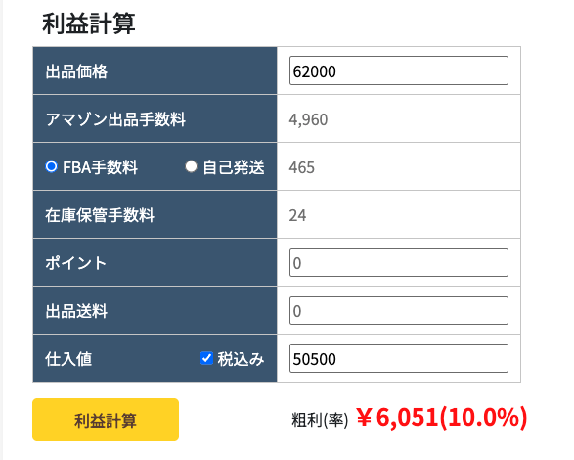Click the 税込み text label
574x460 pixels.
coord(241,359)
